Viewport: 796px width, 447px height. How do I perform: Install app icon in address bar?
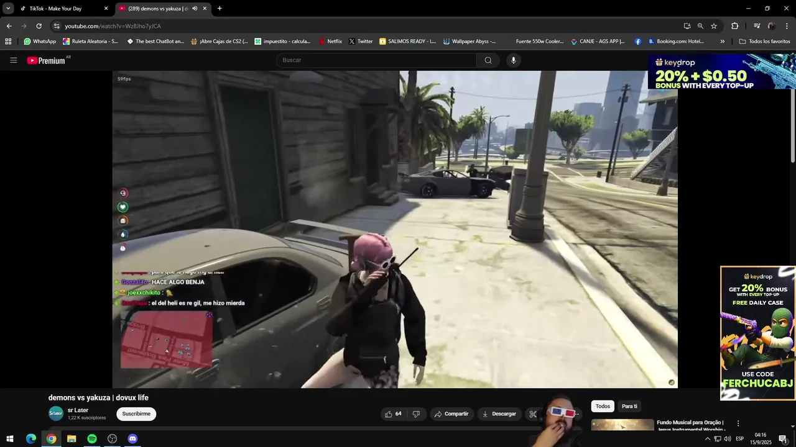[687, 26]
